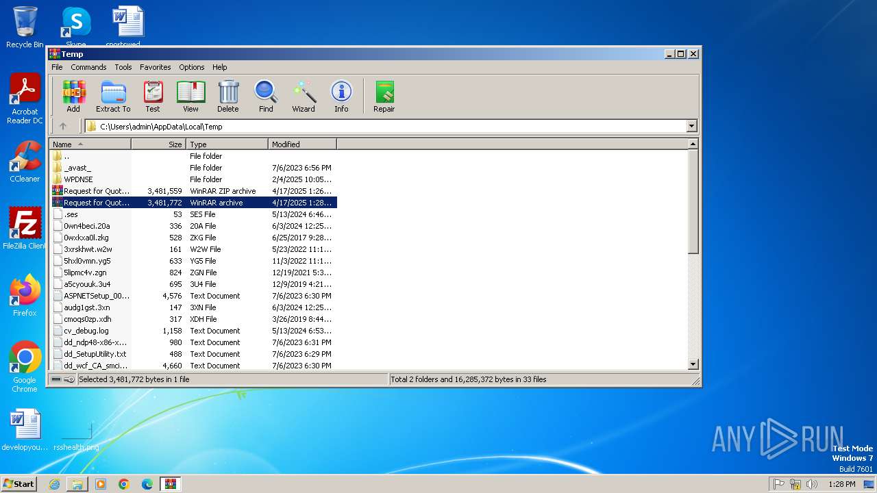
Task: Select the FileZilla Client desktop icon
Action: (25, 229)
